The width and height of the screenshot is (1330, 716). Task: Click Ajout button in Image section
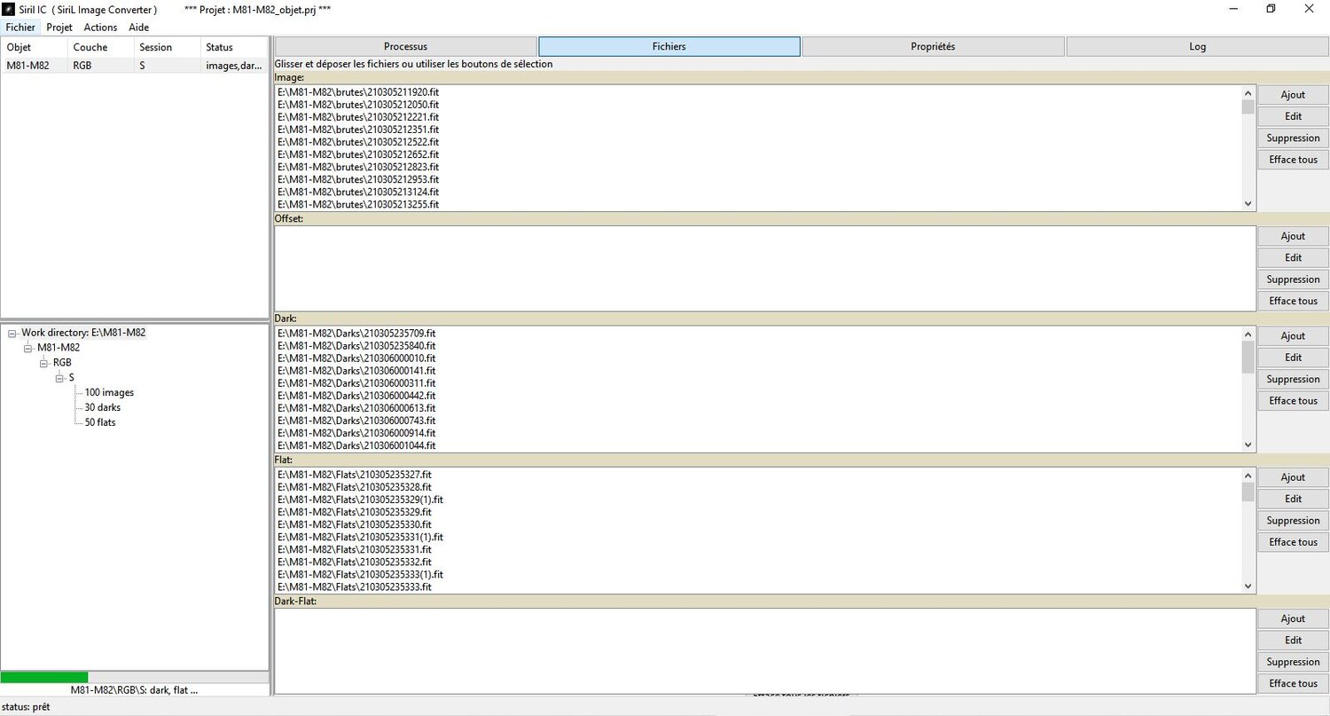click(1293, 95)
